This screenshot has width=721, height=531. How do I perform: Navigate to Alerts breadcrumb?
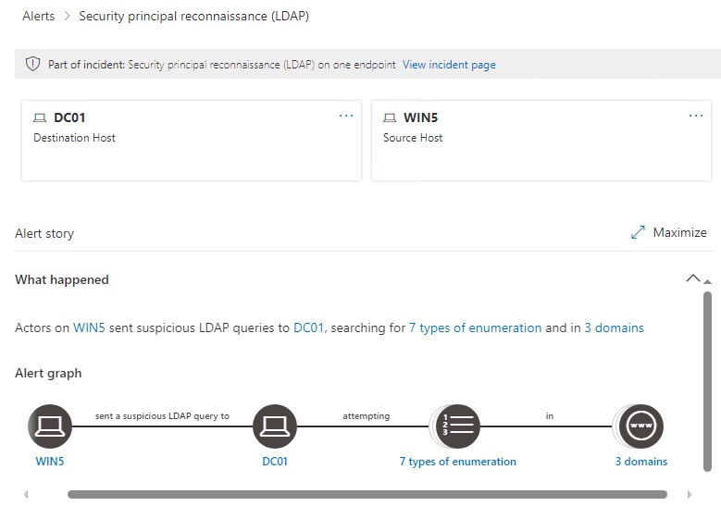click(x=38, y=16)
